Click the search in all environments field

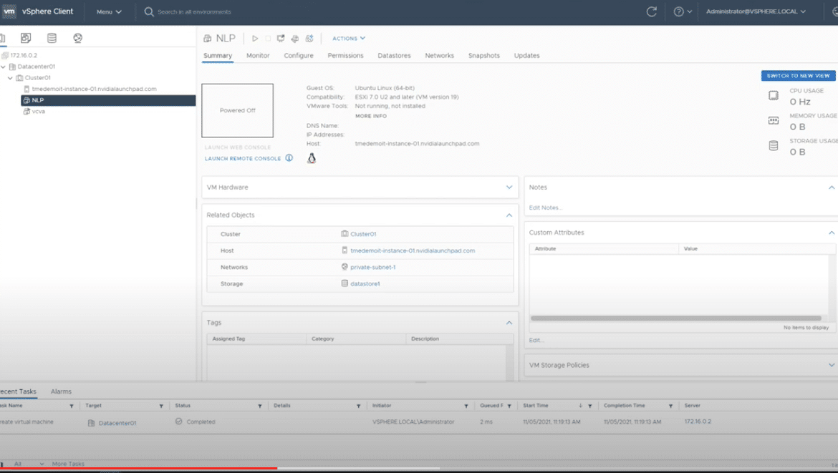point(195,11)
